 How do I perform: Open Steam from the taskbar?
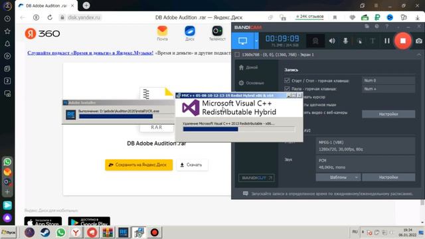(x=45, y=232)
